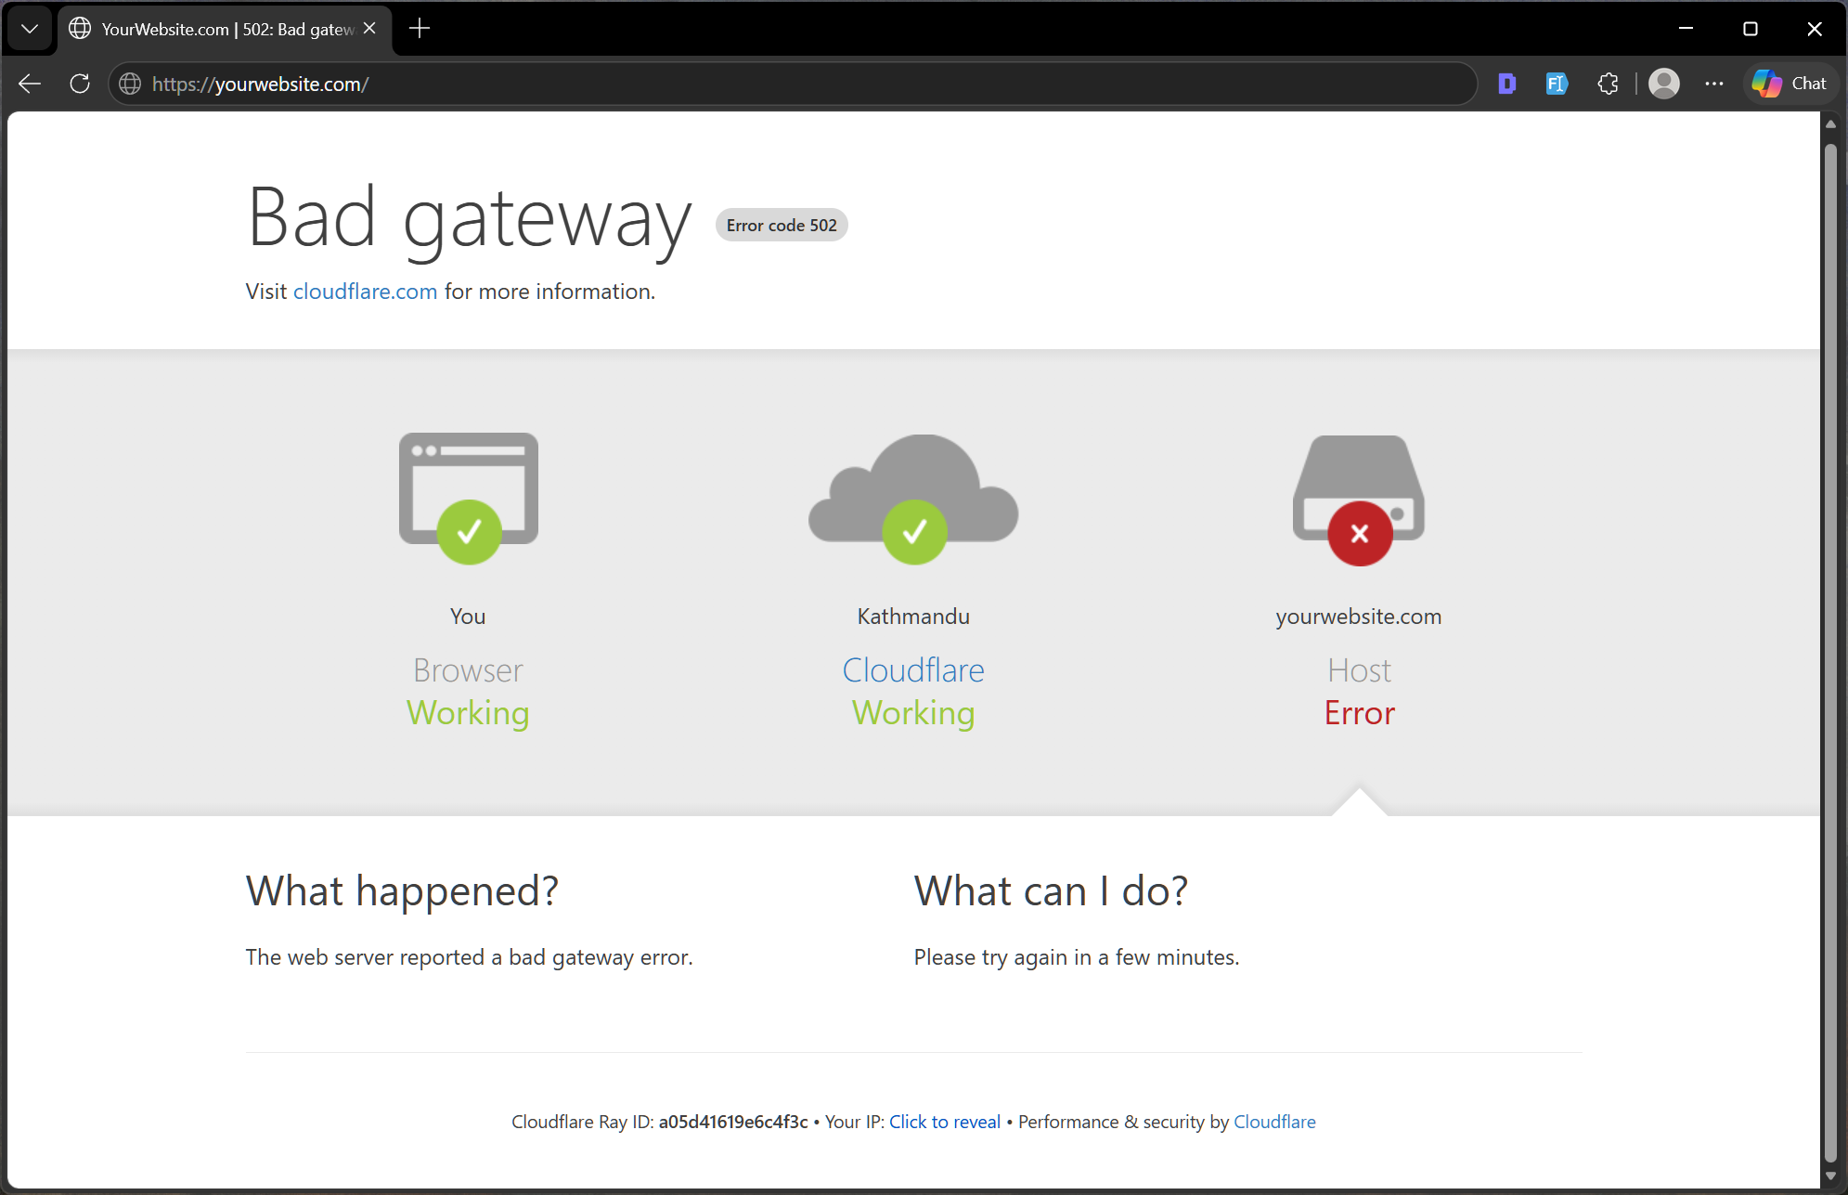
Task: Click the address bar URL field
Action: [x=794, y=84]
